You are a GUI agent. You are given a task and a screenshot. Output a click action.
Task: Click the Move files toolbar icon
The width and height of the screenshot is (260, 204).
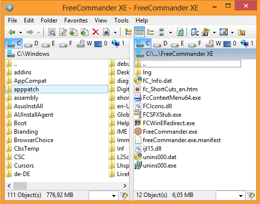coord(85,32)
